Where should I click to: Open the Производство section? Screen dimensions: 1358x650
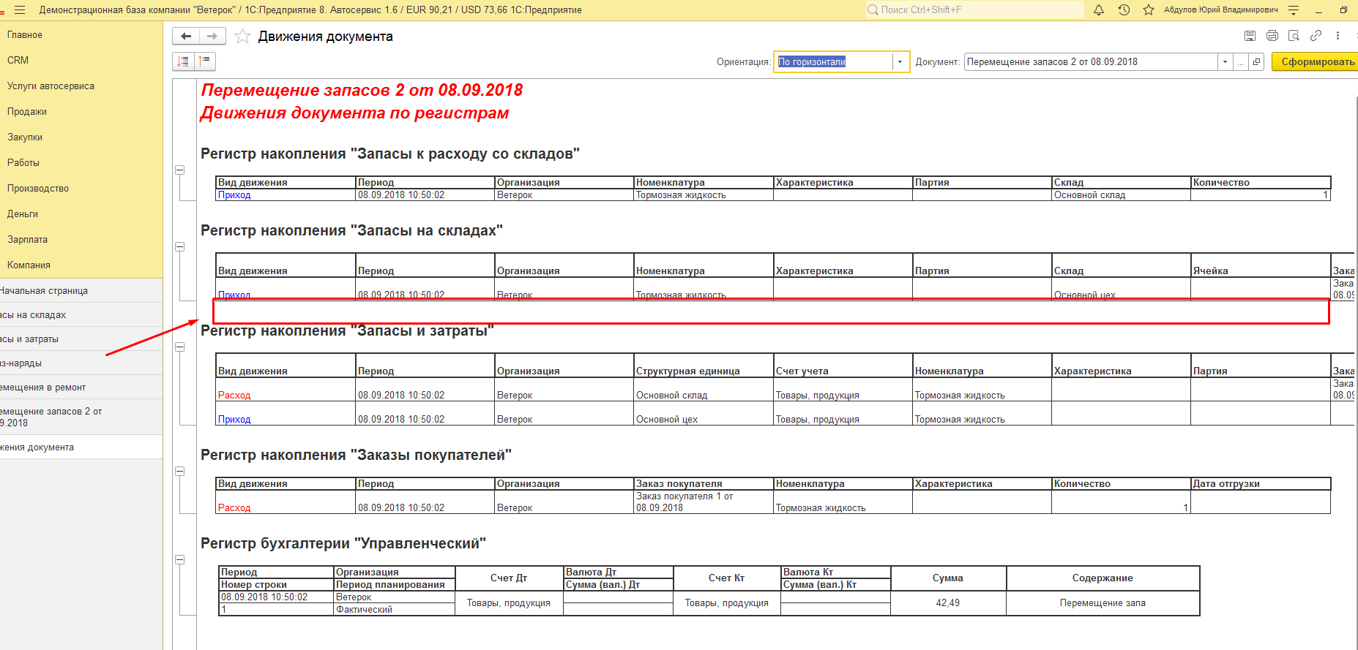tap(38, 189)
